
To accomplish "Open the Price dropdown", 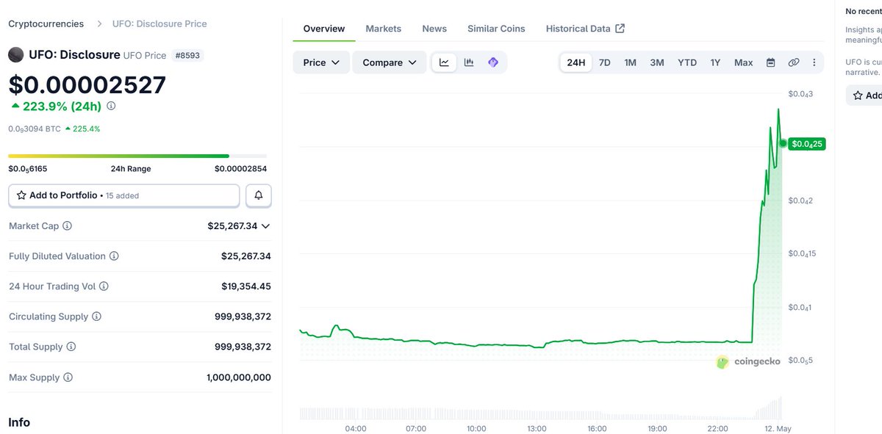I will 321,62.
